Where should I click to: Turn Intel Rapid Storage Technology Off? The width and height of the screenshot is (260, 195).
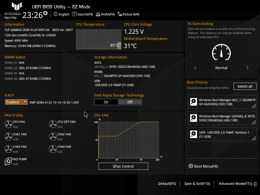(130, 102)
